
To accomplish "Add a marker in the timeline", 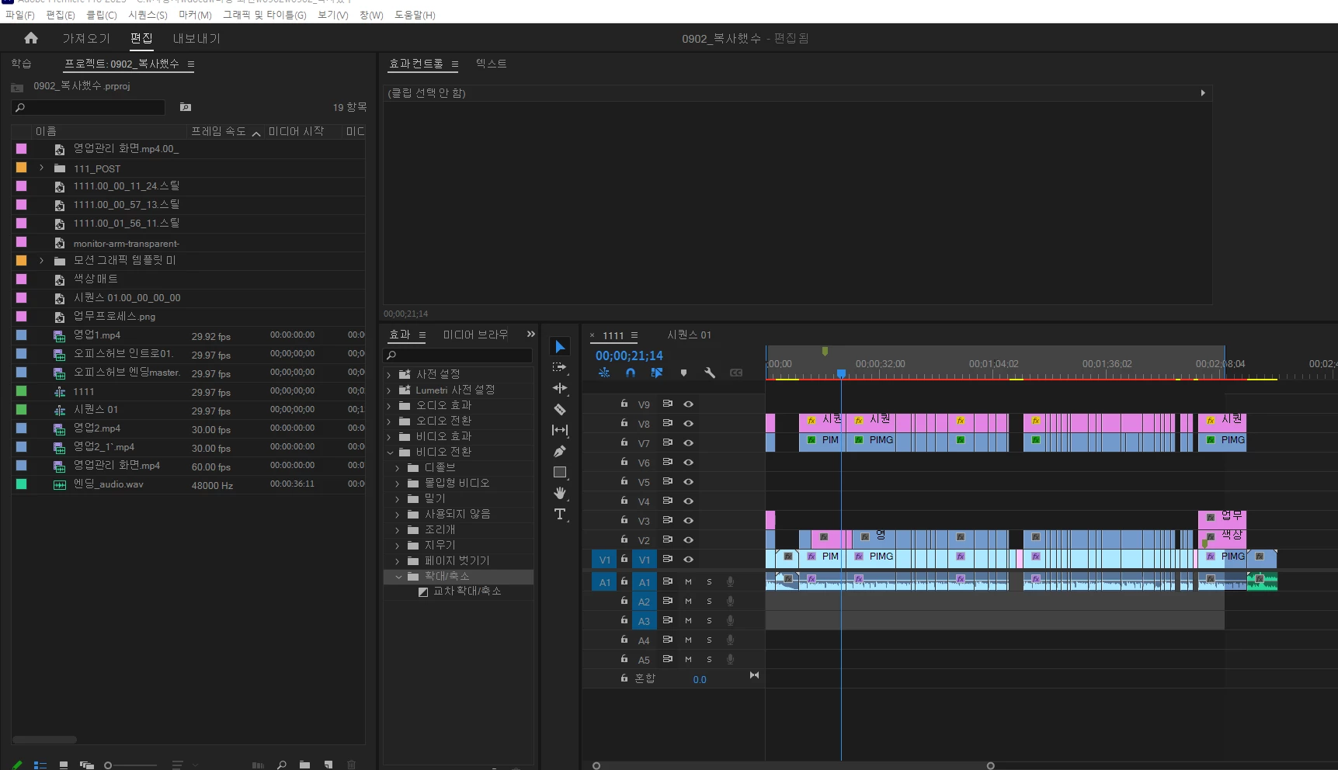I will pos(683,373).
